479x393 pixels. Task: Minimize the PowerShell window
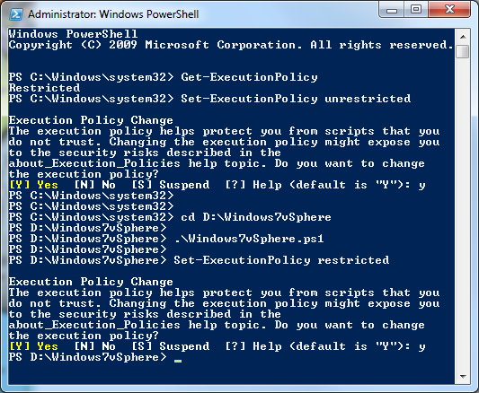click(391, 10)
